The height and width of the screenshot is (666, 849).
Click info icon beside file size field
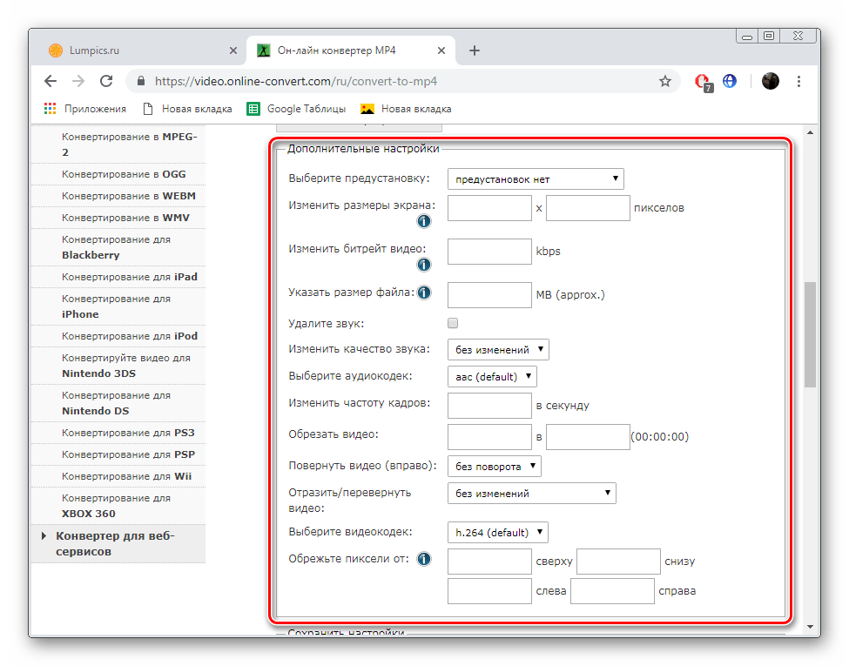424,293
